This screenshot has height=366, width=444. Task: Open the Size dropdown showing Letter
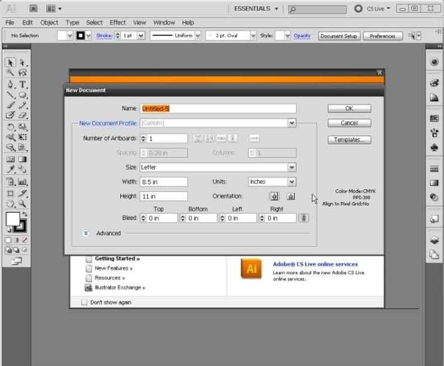click(291, 167)
